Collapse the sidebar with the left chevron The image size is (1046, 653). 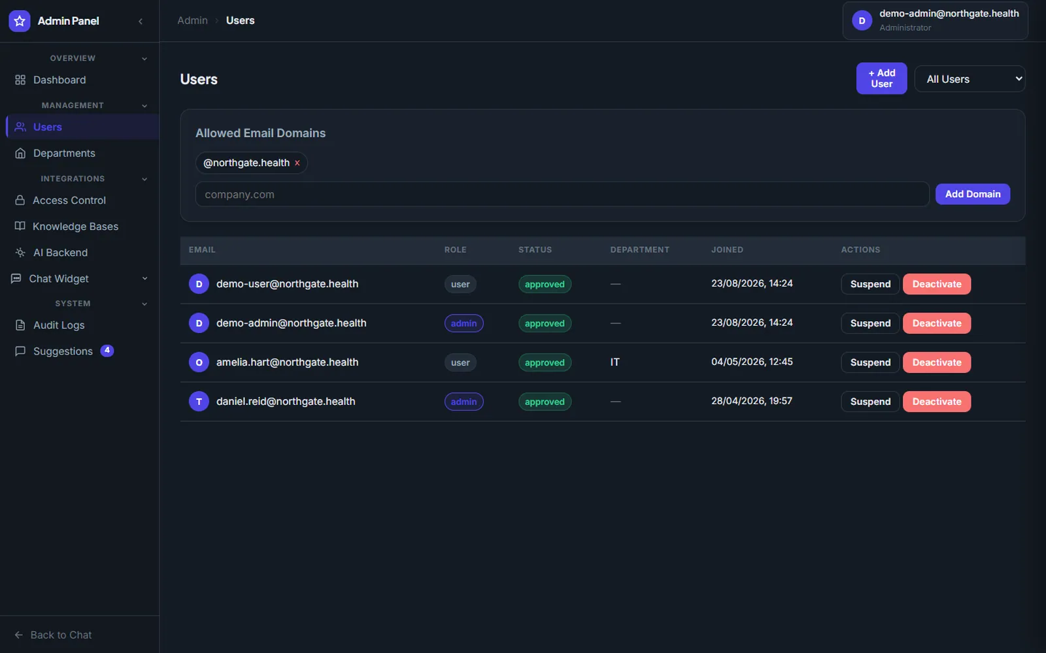(x=141, y=21)
